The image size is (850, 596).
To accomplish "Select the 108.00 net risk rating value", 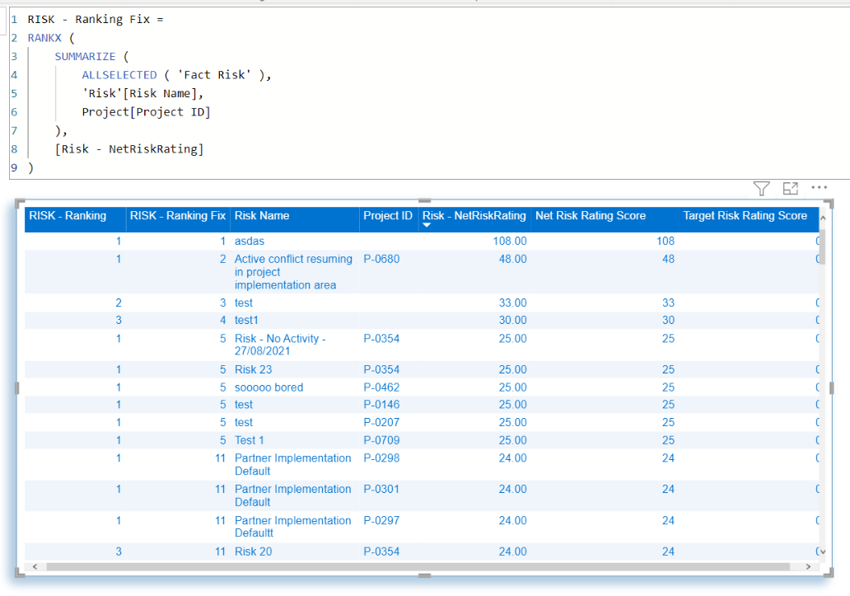I will (x=510, y=242).
